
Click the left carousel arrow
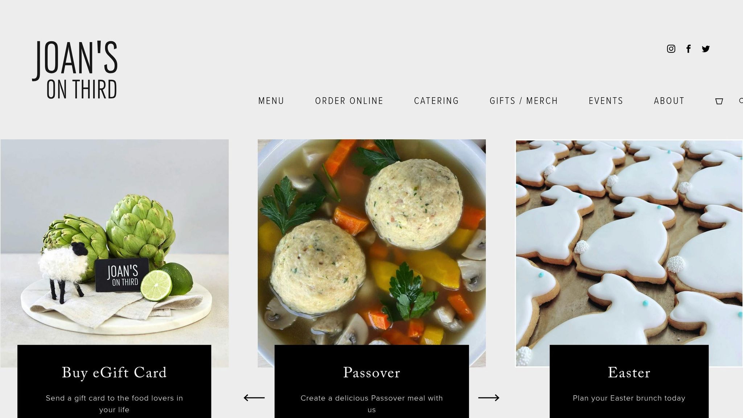tap(254, 398)
